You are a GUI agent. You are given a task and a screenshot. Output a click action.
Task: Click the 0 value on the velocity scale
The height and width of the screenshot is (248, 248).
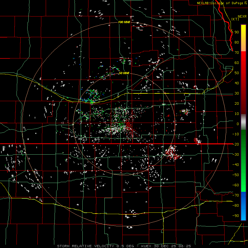point(238,124)
